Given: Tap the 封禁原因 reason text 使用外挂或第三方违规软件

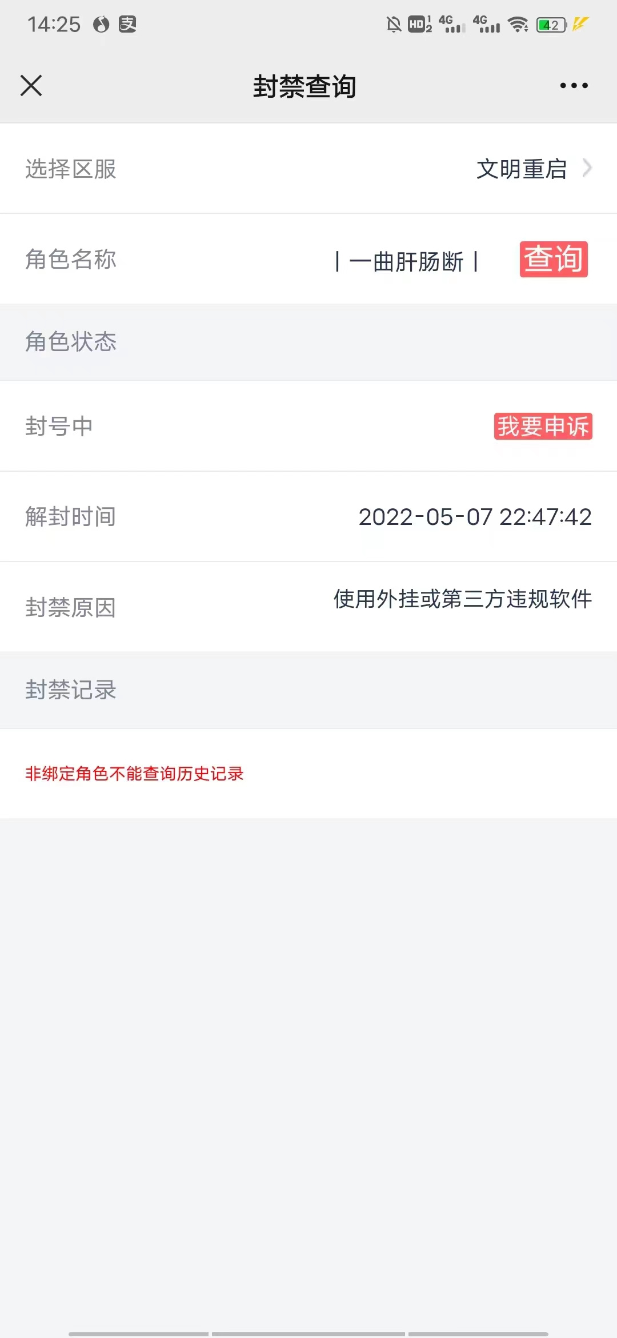Looking at the screenshot, I should point(463,599).
